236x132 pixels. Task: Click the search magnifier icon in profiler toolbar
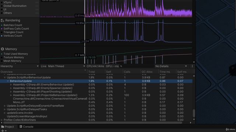[x=121, y=66]
